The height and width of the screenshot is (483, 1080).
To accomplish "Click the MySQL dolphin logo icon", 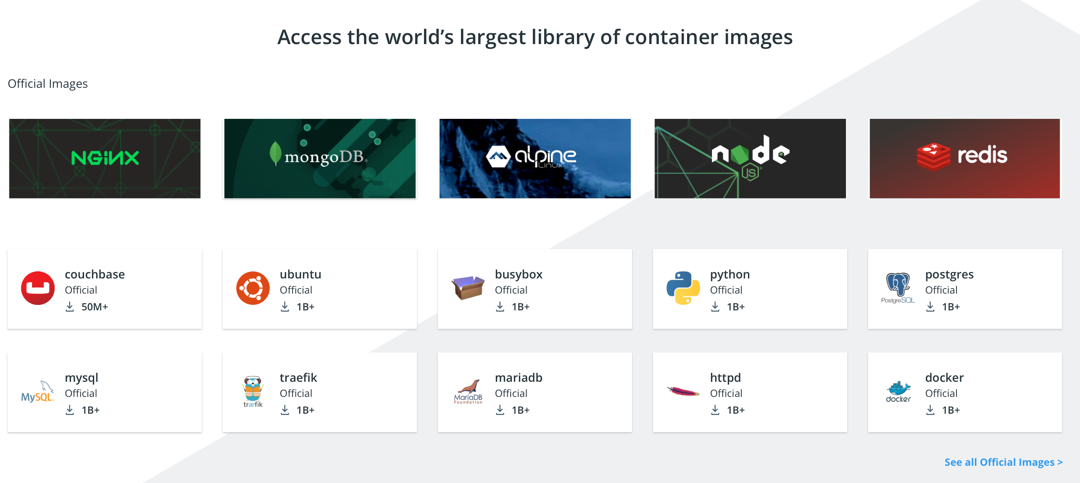I will 38,391.
